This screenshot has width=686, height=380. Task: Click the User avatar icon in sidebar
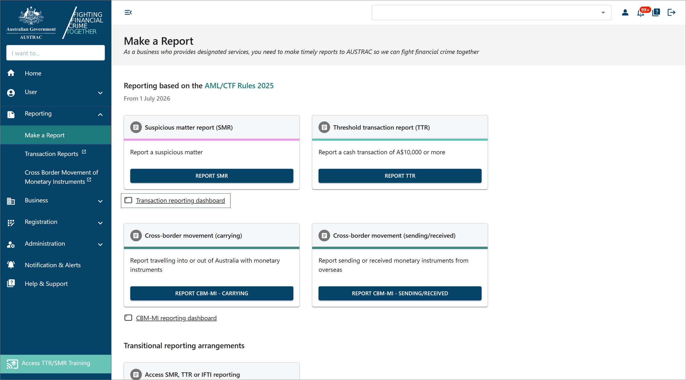11,93
